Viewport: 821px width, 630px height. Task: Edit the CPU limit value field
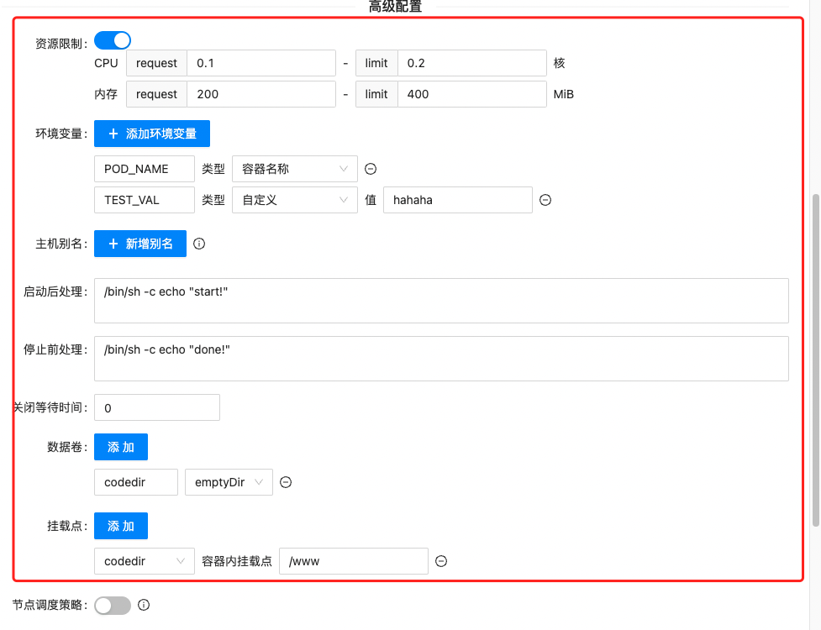471,63
